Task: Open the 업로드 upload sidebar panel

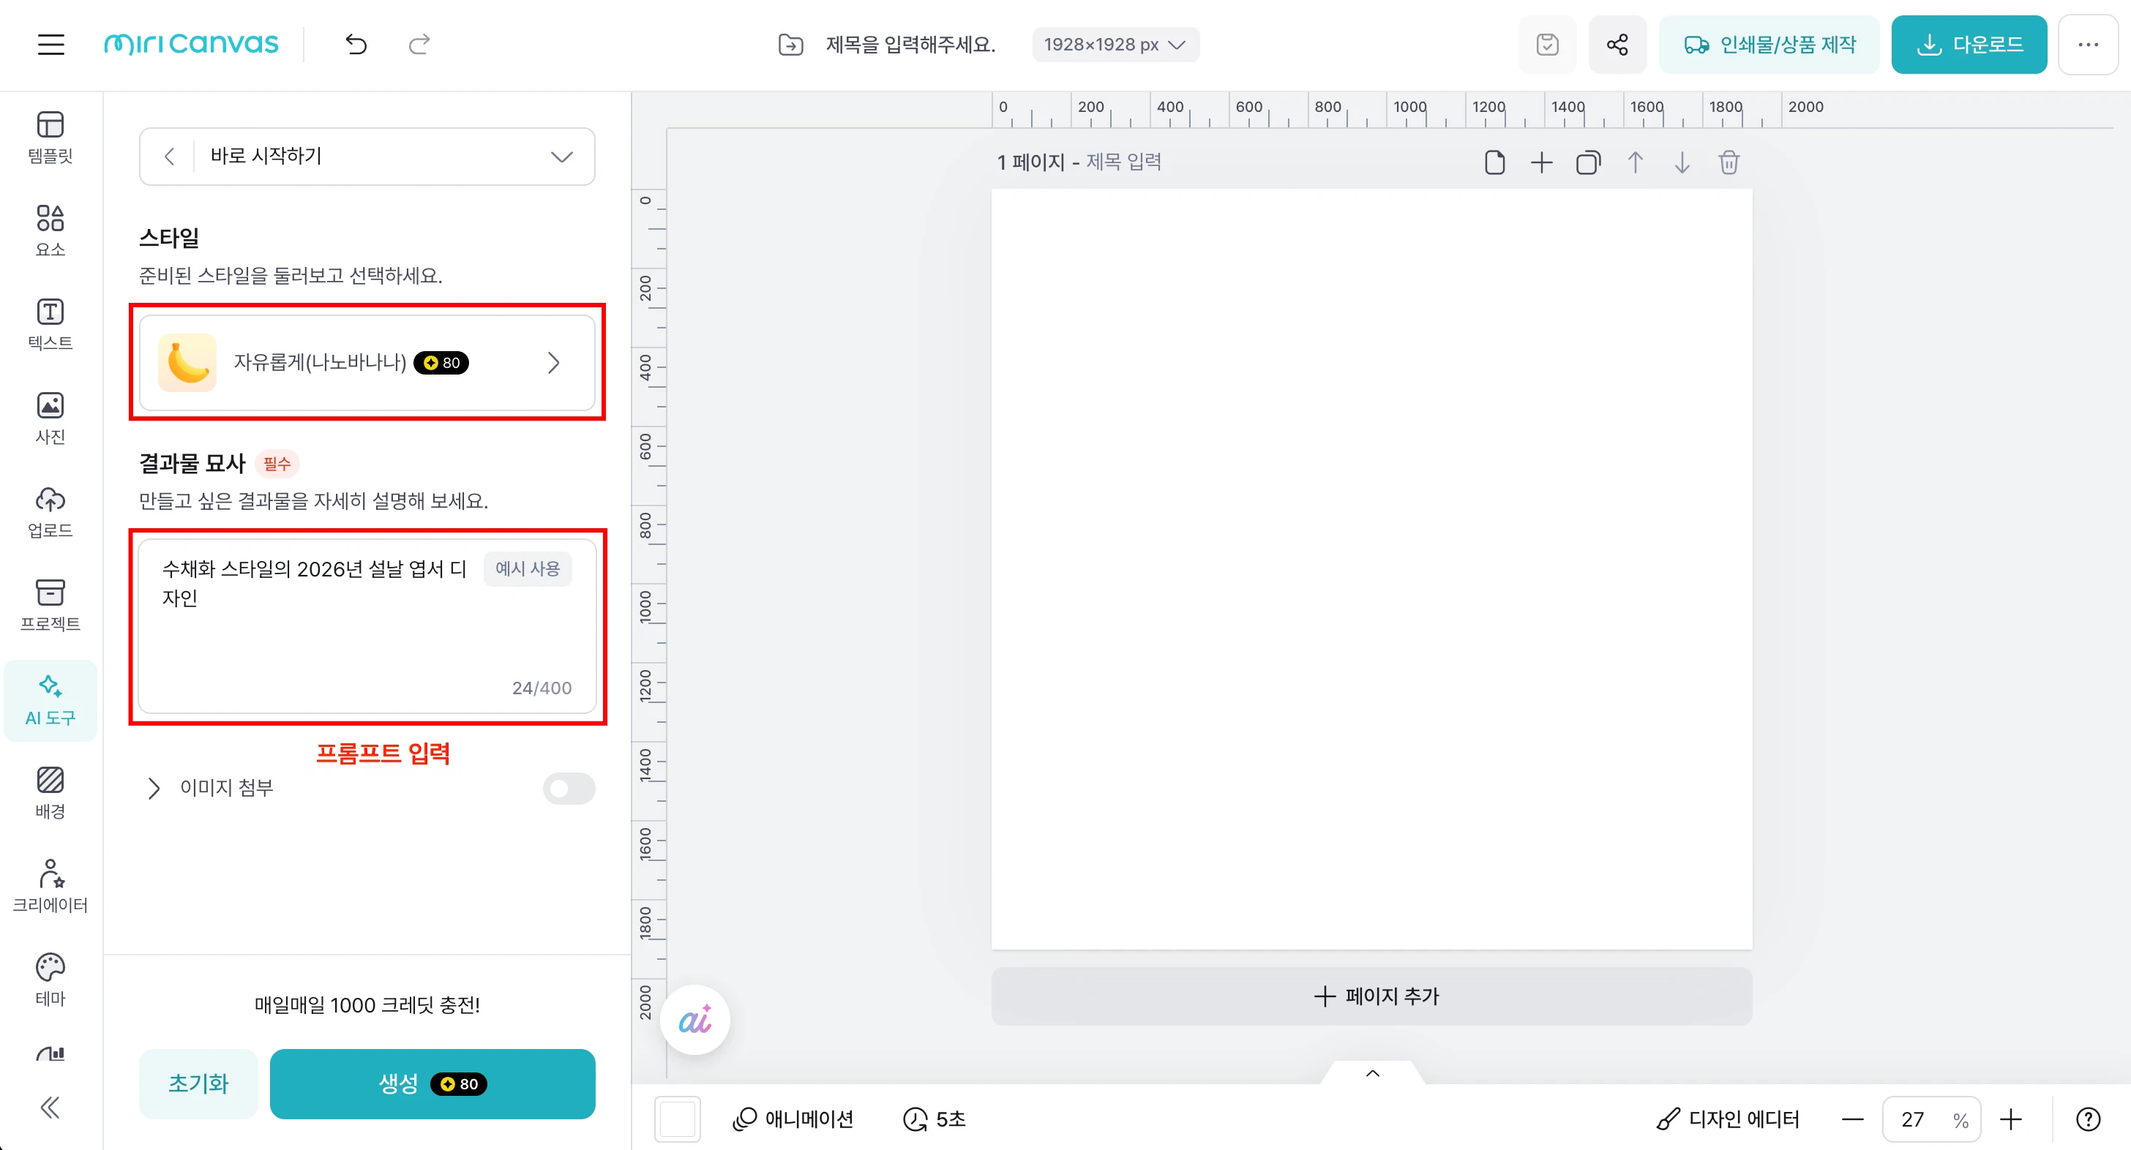Action: (50, 512)
